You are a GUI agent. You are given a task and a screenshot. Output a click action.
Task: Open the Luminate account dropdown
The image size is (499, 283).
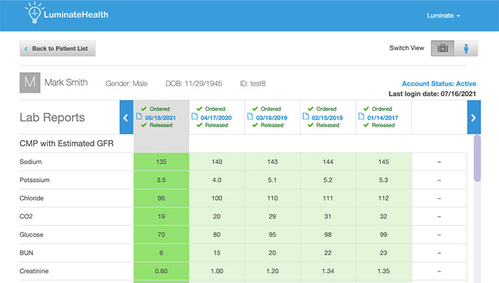tap(443, 16)
